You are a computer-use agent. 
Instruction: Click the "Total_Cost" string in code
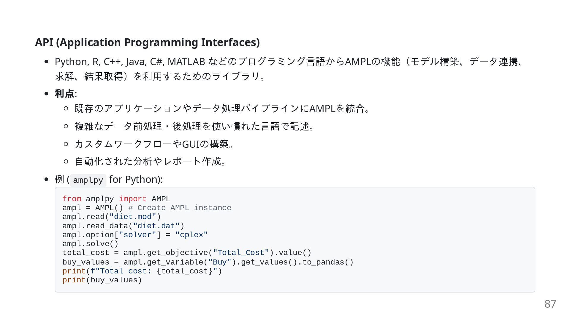(x=241, y=253)
